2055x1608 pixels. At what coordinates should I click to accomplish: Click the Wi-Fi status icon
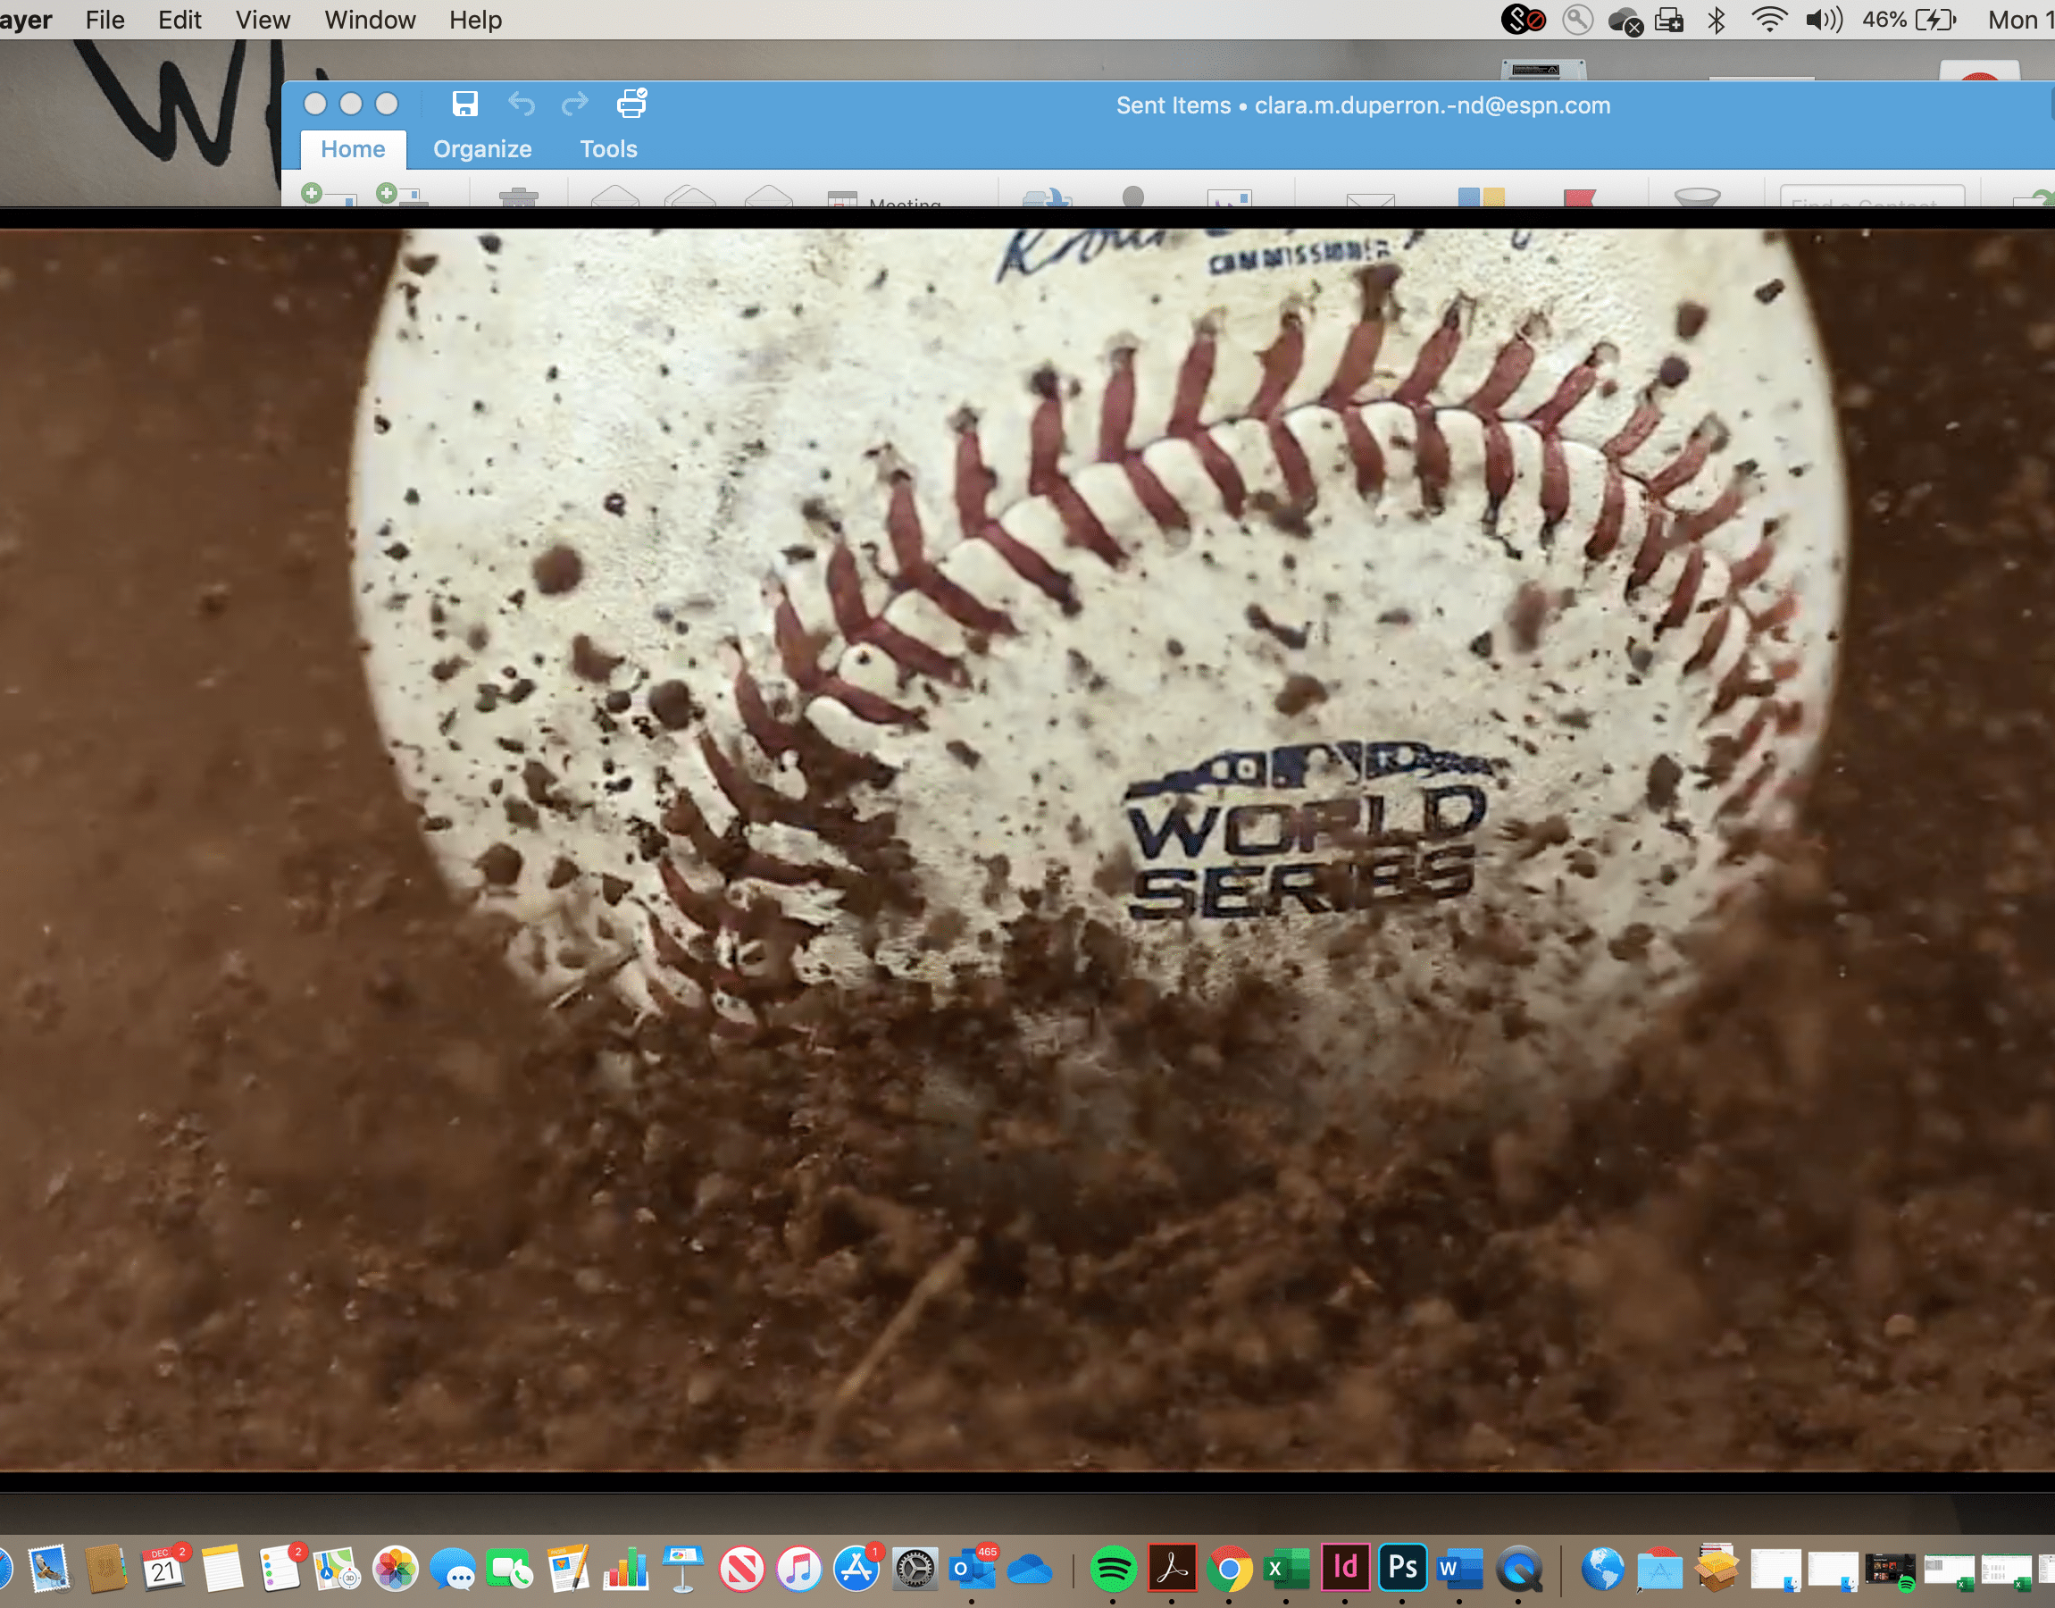[1770, 20]
